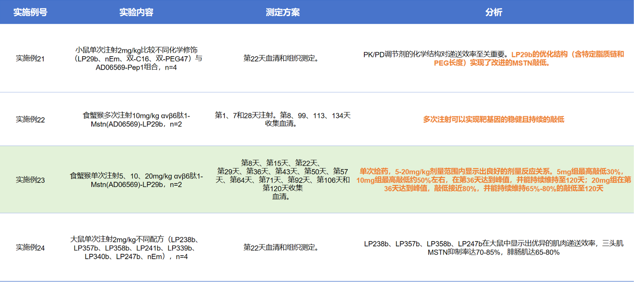The width and height of the screenshot is (634, 282).
Task: Select the 第1、7和28天注射 measurement cell
Action: (283, 120)
